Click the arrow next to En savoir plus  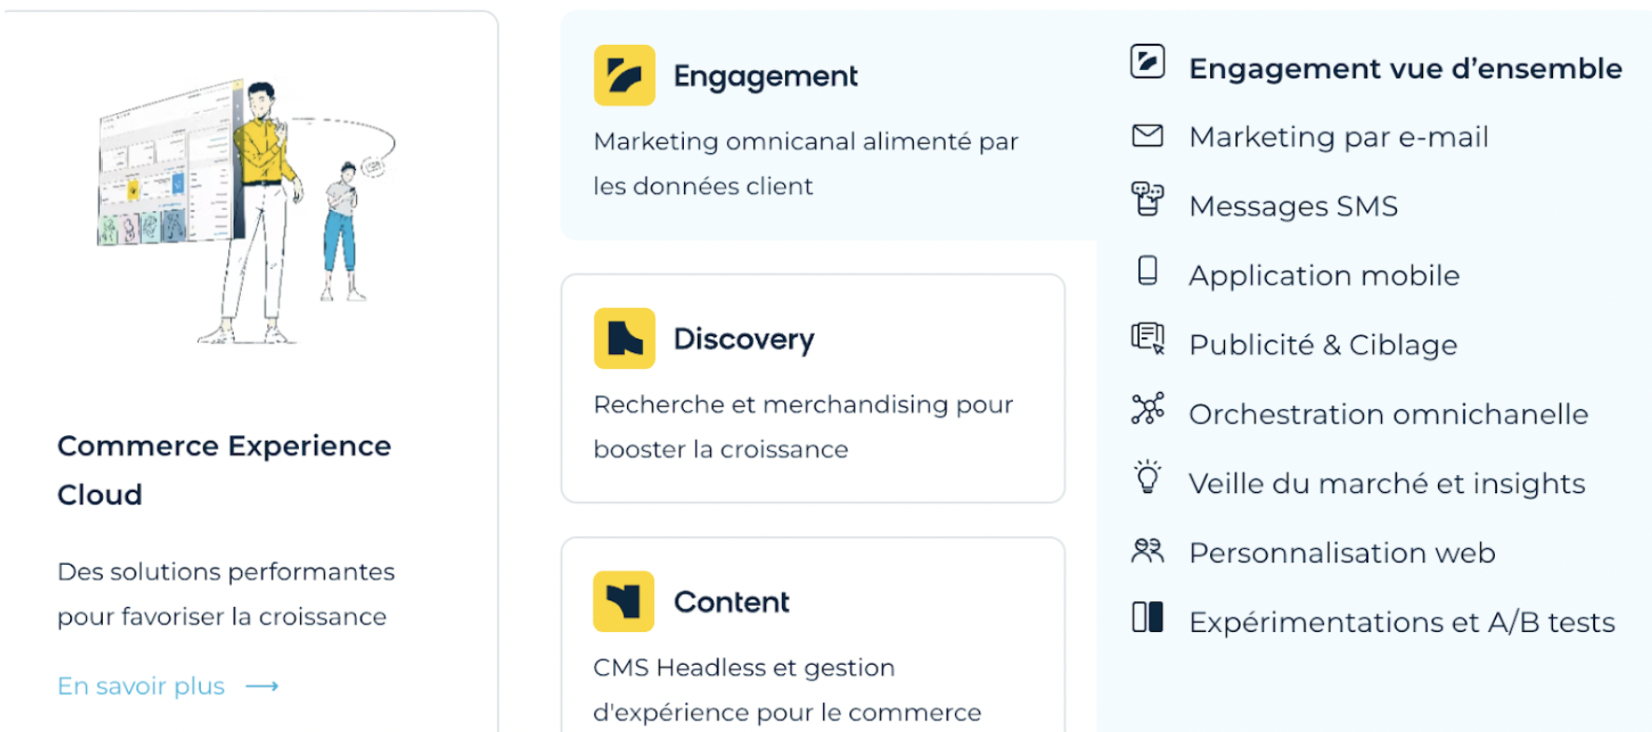coord(263,686)
